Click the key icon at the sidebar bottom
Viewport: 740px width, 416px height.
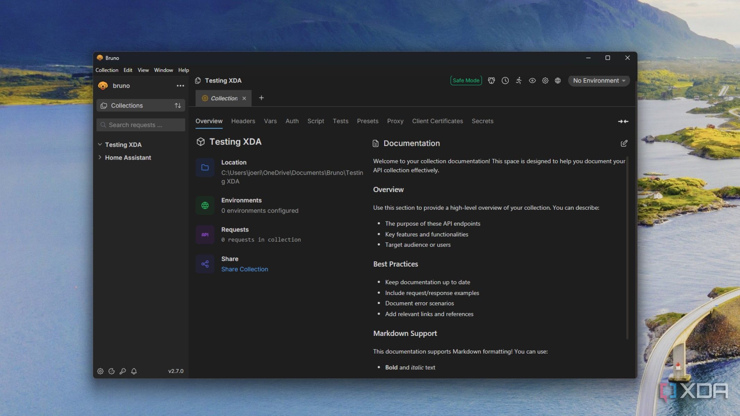click(123, 371)
